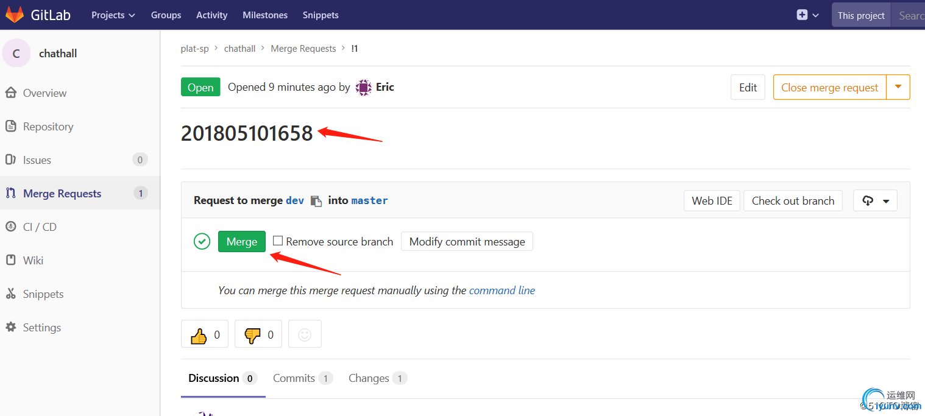Open the new item plus icon
This screenshot has height=416, width=925.
[x=802, y=15]
